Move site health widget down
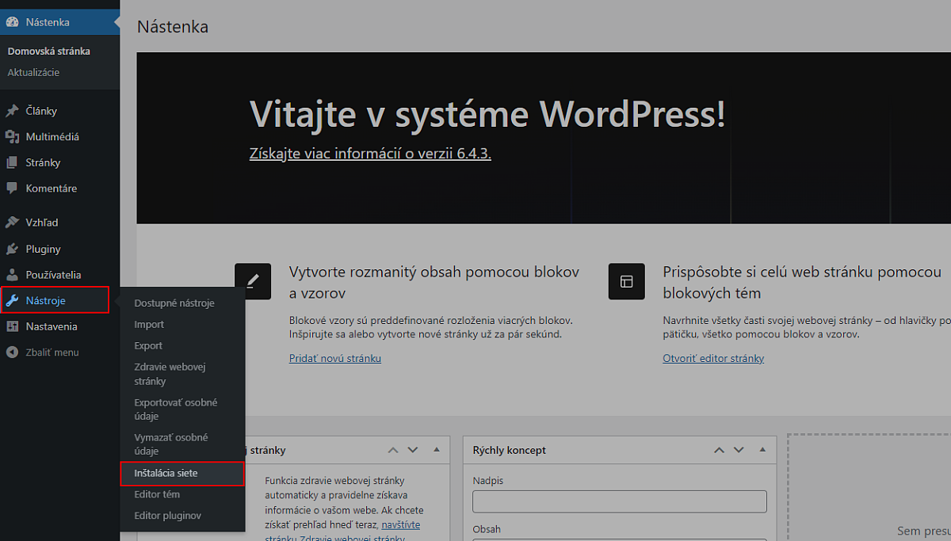Image resolution: width=951 pixels, height=541 pixels. [x=412, y=450]
